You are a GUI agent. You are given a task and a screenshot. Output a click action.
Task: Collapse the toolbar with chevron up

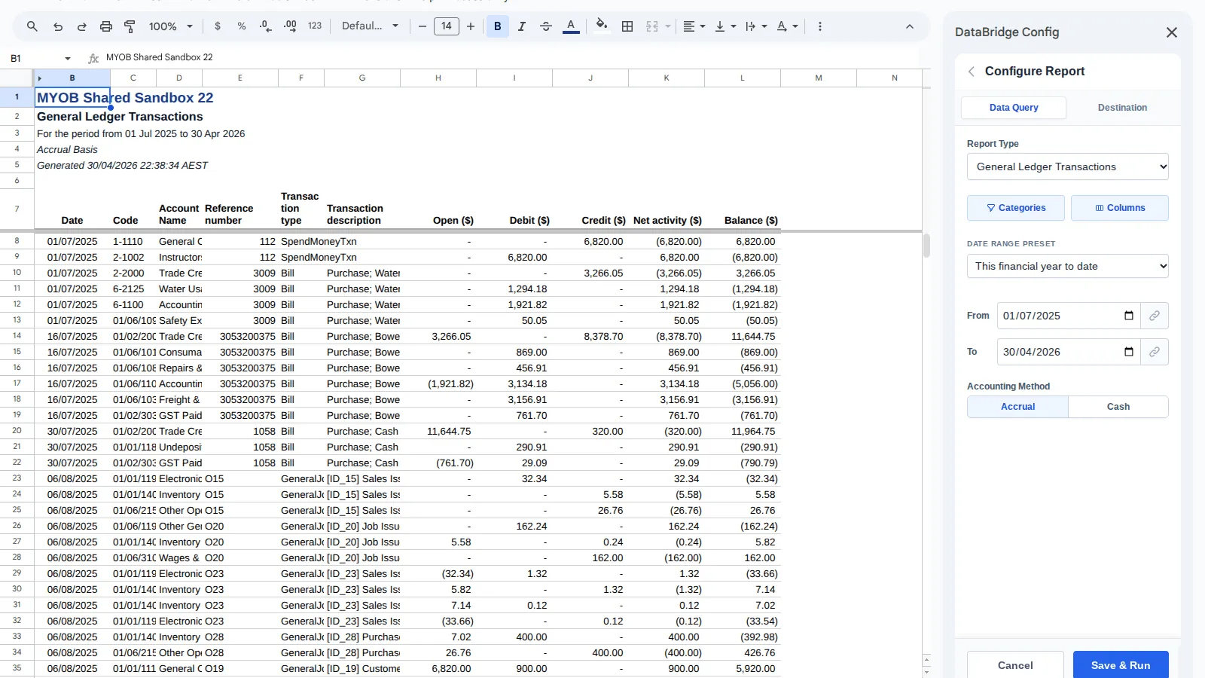[x=910, y=26]
